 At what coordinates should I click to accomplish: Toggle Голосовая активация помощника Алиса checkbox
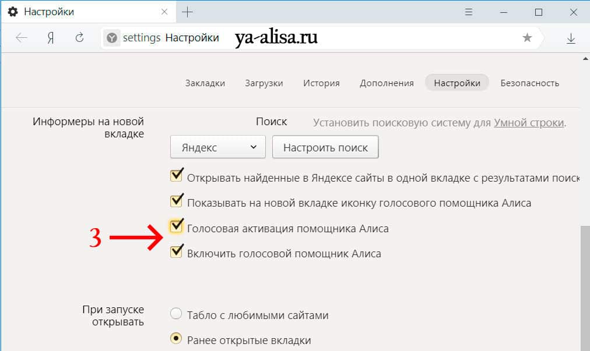pyautogui.click(x=177, y=226)
